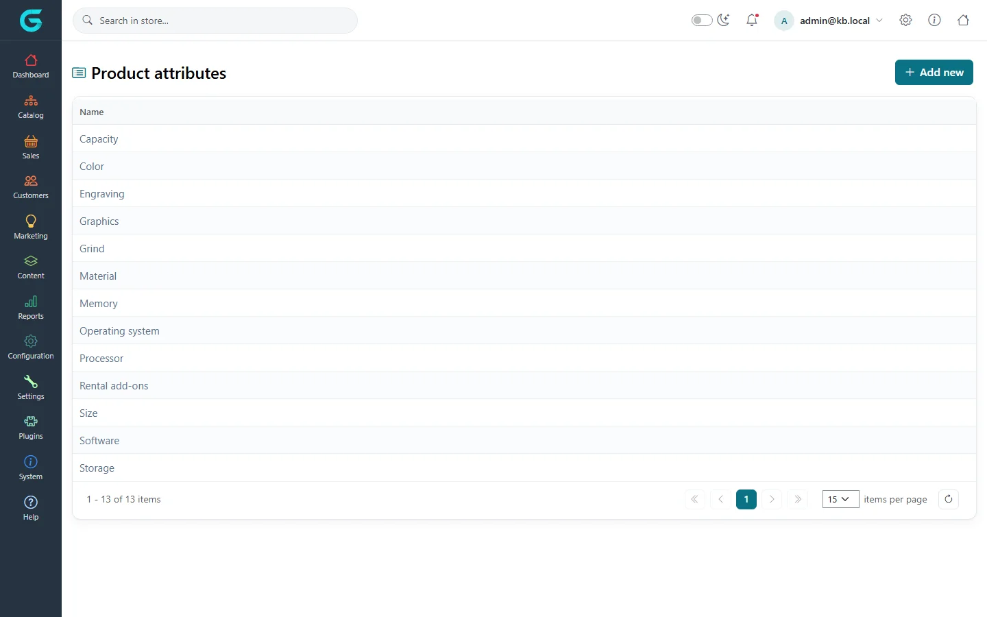Open the settings gear in the header
Screen dimensions: 987x617
pos(905,20)
